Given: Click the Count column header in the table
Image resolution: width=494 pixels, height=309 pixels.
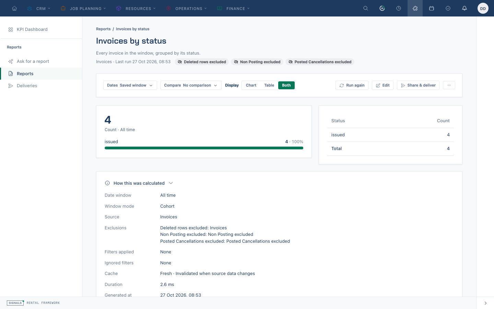Looking at the screenshot, I should point(443,121).
